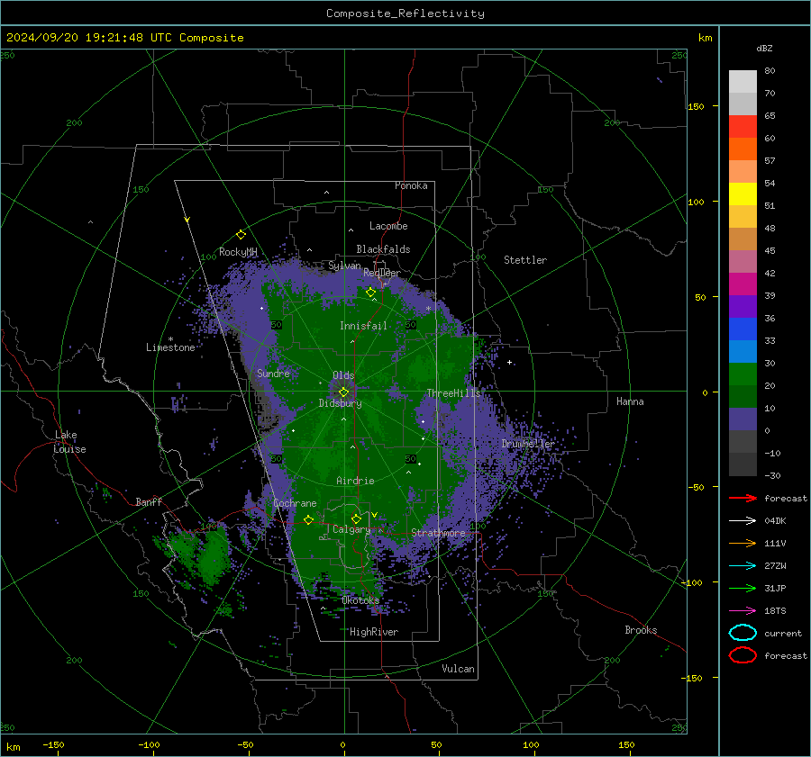The height and width of the screenshot is (757, 811).
Task: Click the Cochrane label
Action: pyautogui.click(x=295, y=503)
